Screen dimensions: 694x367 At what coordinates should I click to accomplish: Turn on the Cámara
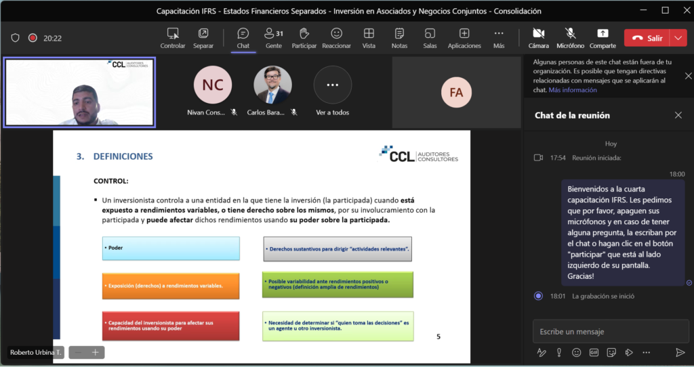[538, 38]
